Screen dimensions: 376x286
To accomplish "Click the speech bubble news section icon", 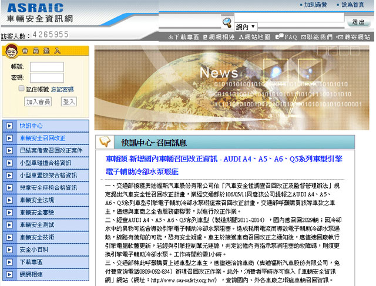I will click(105, 142).
